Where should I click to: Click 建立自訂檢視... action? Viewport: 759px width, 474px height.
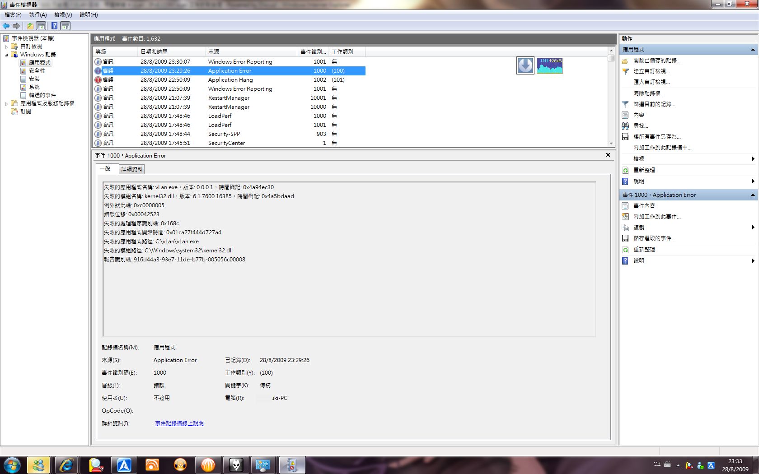point(651,71)
